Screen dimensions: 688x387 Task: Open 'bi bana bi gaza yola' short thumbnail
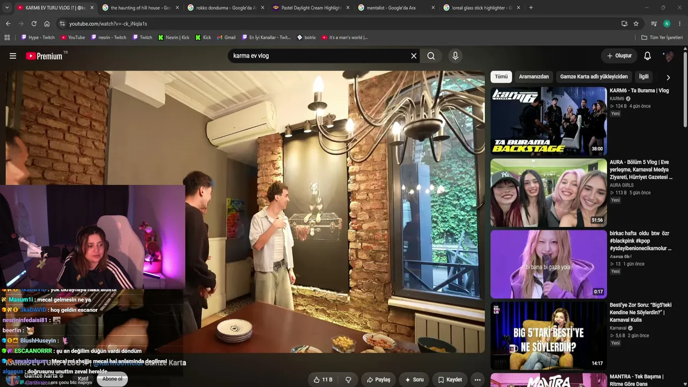548,264
